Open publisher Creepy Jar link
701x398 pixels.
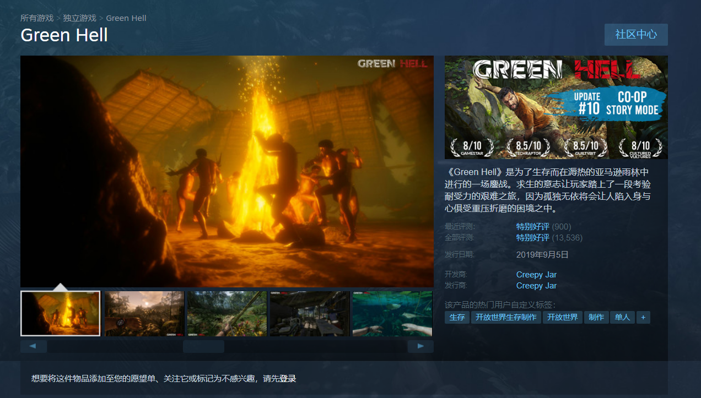[536, 286]
